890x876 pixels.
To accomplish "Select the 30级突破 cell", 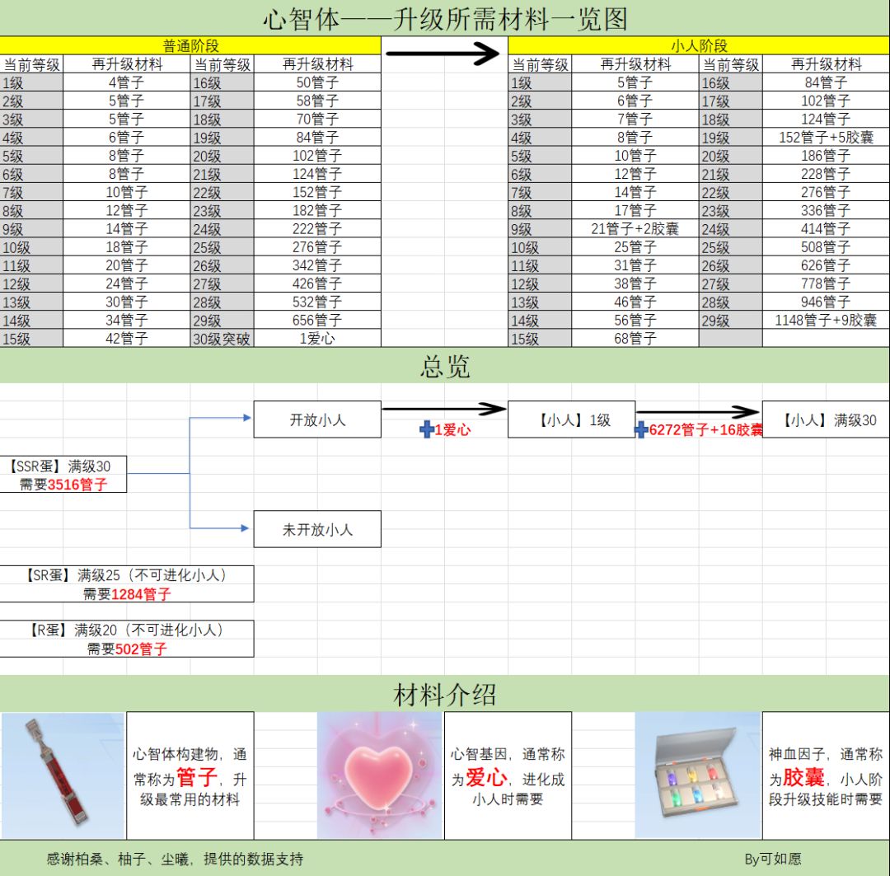I will (x=222, y=339).
